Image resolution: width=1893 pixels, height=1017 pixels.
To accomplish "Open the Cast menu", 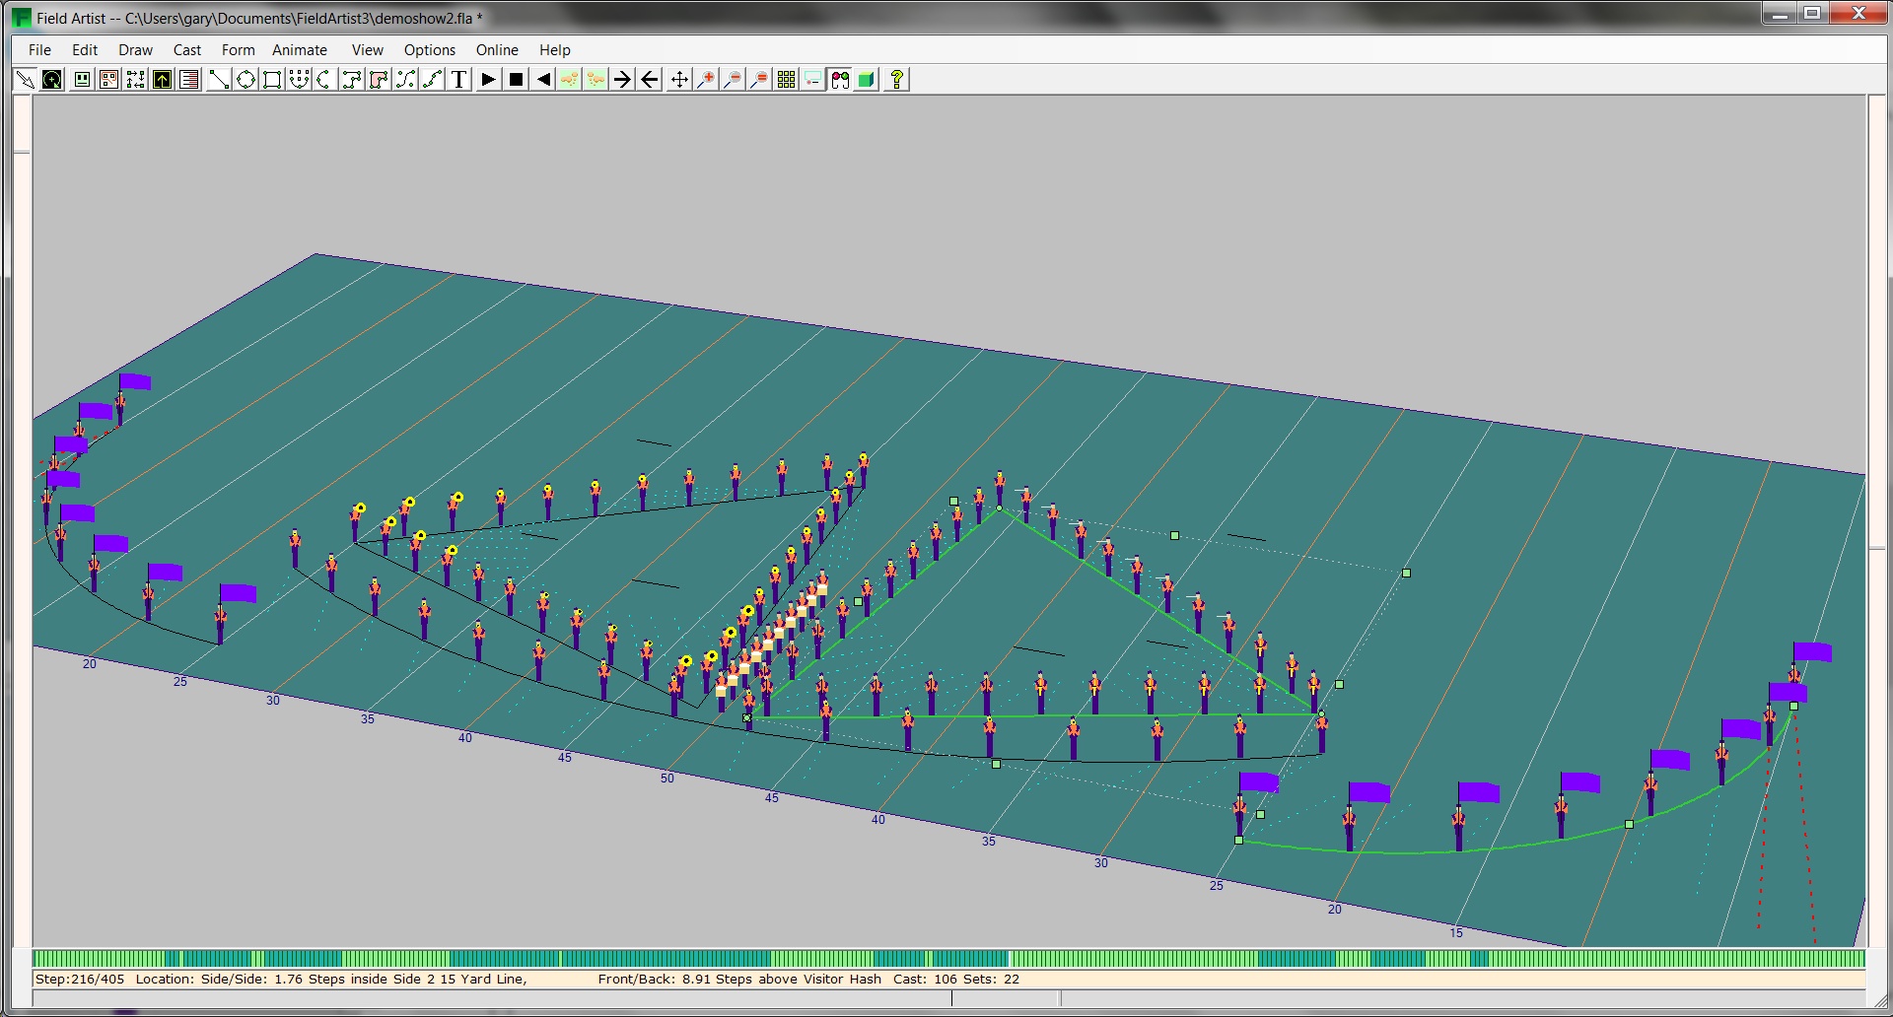I will [186, 50].
